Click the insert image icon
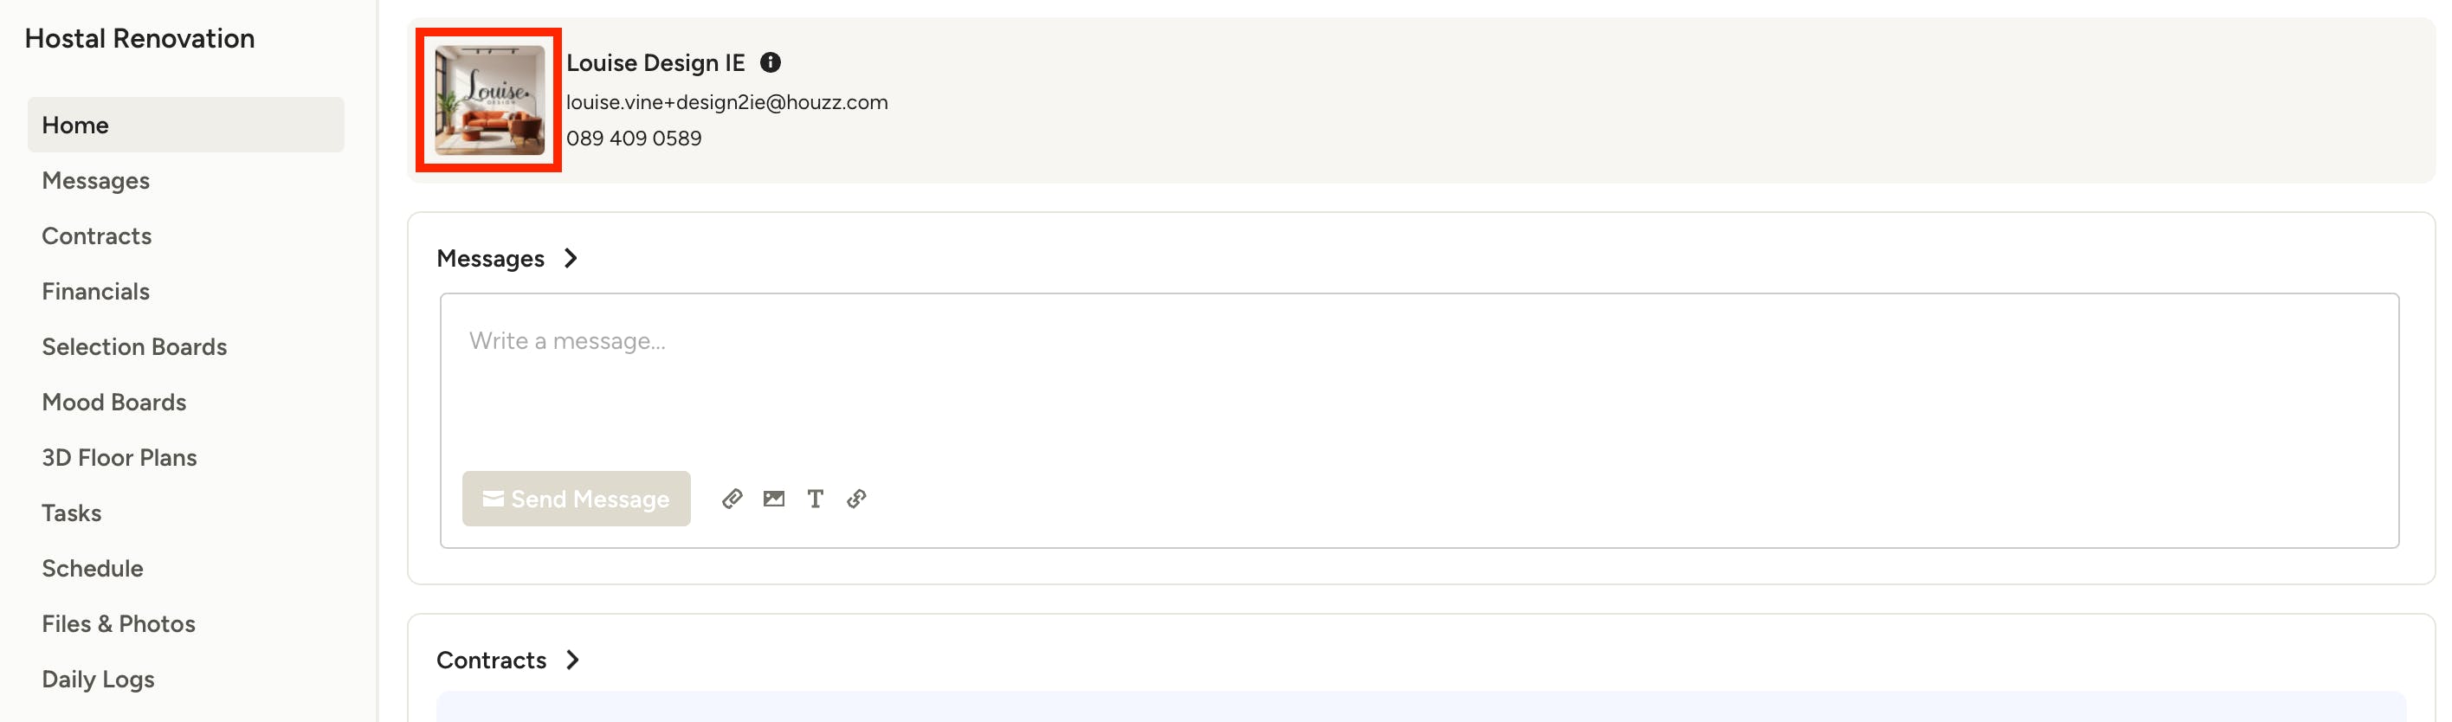The width and height of the screenshot is (2452, 722). click(x=774, y=499)
